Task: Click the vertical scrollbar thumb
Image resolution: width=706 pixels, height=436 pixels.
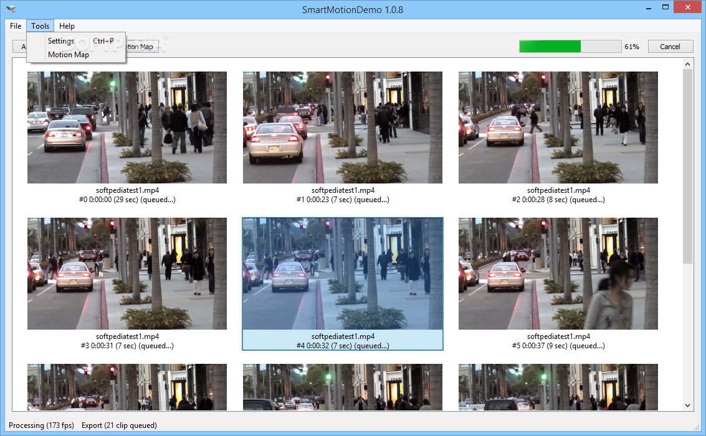Action: click(x=687, y=166)
